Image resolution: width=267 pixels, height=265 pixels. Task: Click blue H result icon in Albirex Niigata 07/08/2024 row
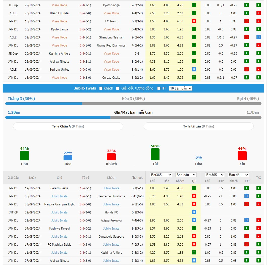(x=194, y=260)
